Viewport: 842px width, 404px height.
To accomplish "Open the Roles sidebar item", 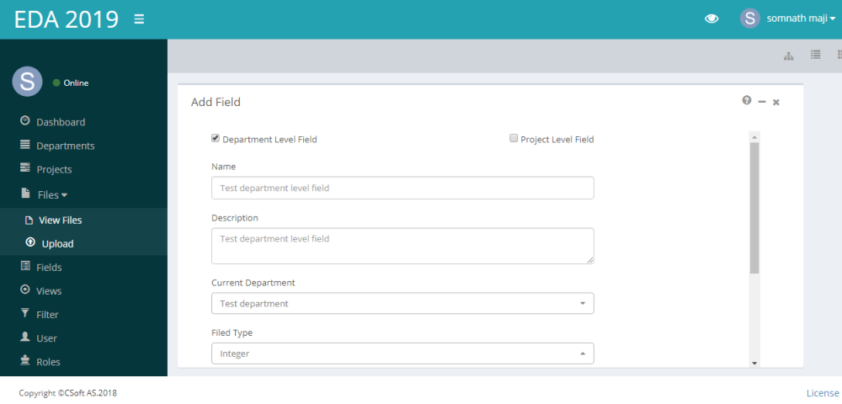I will click(48, 362).
